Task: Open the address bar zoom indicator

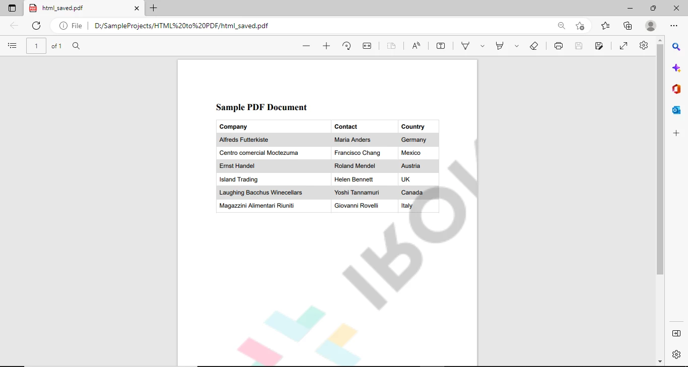Action: coord(561,26)
